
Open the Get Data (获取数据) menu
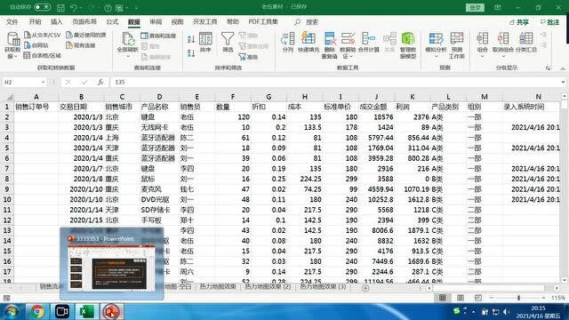[12, 45]
